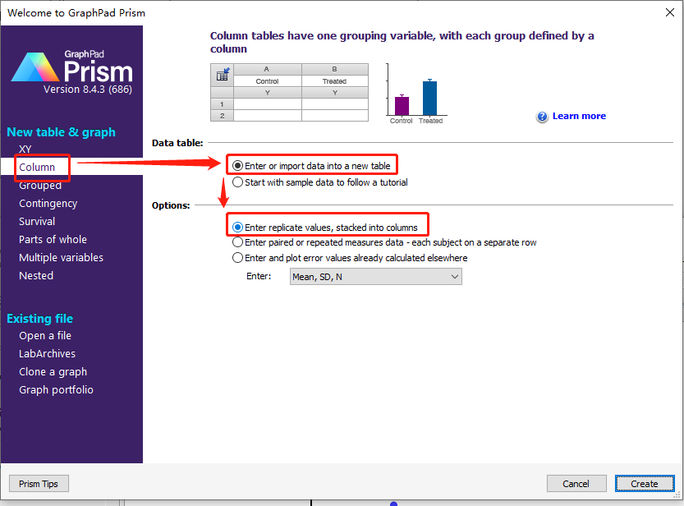Choose Enter paired or repeated measures data
The image size is (684, 506).
(385, 242)
